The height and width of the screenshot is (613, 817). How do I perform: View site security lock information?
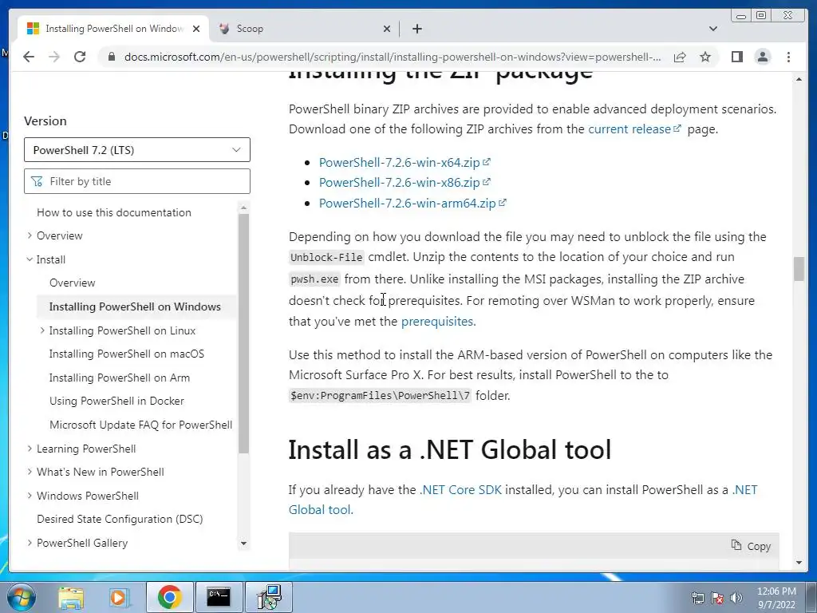coord(111,57)
